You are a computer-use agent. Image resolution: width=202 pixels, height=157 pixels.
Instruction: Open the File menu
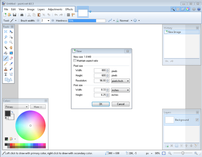click(6, 9)
